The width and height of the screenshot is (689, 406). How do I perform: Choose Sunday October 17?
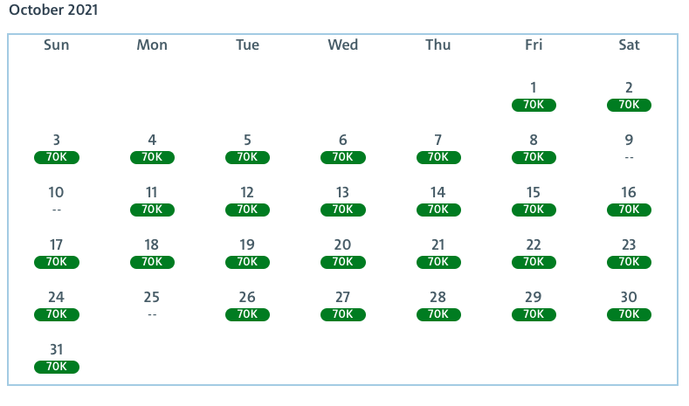(x=57, y=253)
